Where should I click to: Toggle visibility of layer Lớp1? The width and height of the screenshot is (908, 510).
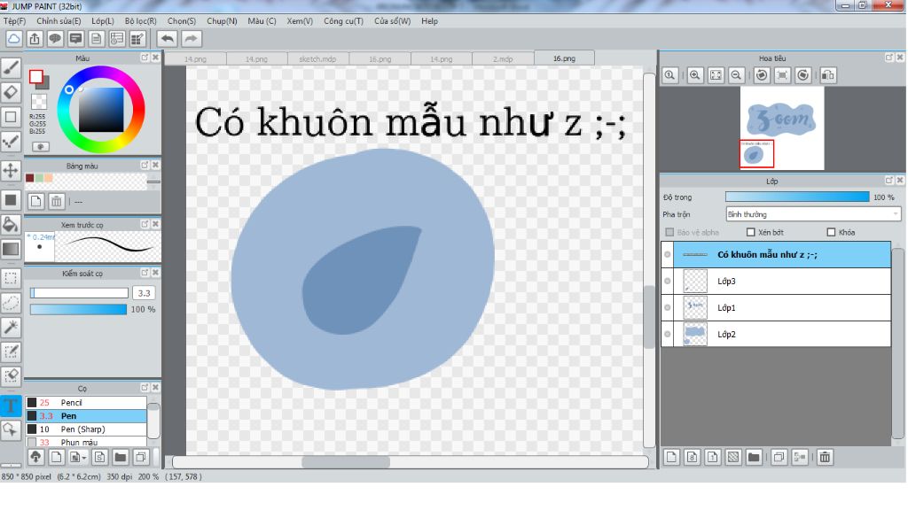(667, 307)
